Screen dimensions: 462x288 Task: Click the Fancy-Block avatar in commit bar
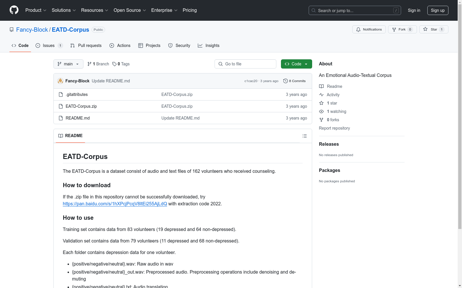60,81
